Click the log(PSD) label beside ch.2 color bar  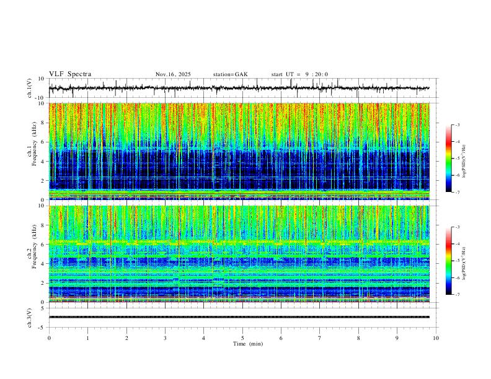pyautogui.click(x=464, y=263)
